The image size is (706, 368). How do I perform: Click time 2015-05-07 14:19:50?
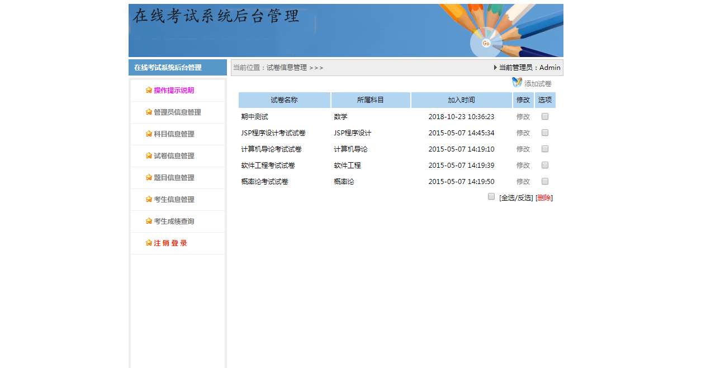(461, 182)
